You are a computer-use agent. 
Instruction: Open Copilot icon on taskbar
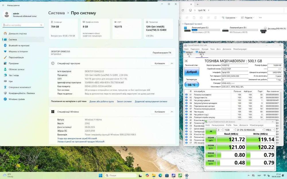147,176
